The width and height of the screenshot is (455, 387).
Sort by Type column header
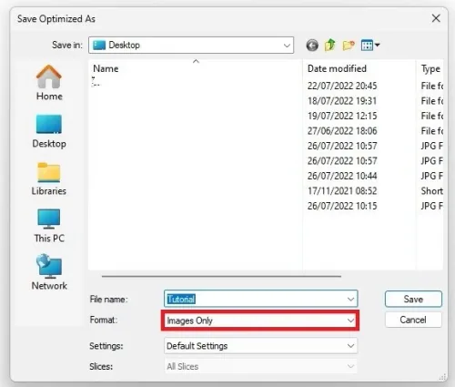(x=430, y=68)
